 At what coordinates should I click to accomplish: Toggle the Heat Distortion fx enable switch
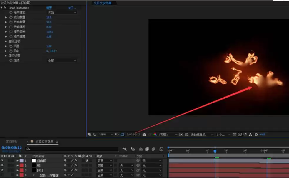(5, 8)
